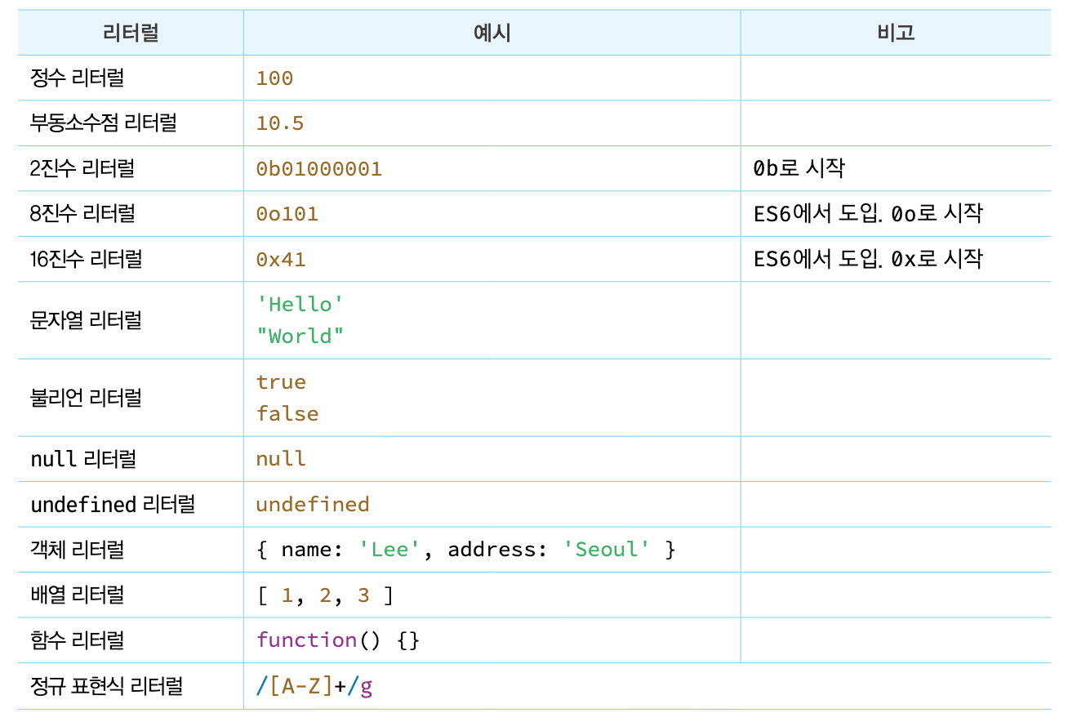Click the note 'ES6에서 도입. 0x로 시작'
The image size is (1068, 722).
[x=869, y=259]
